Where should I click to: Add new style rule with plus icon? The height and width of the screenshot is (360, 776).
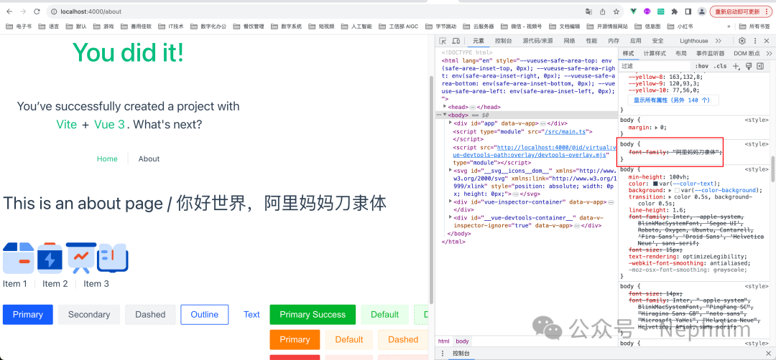(x=736, y=66)
